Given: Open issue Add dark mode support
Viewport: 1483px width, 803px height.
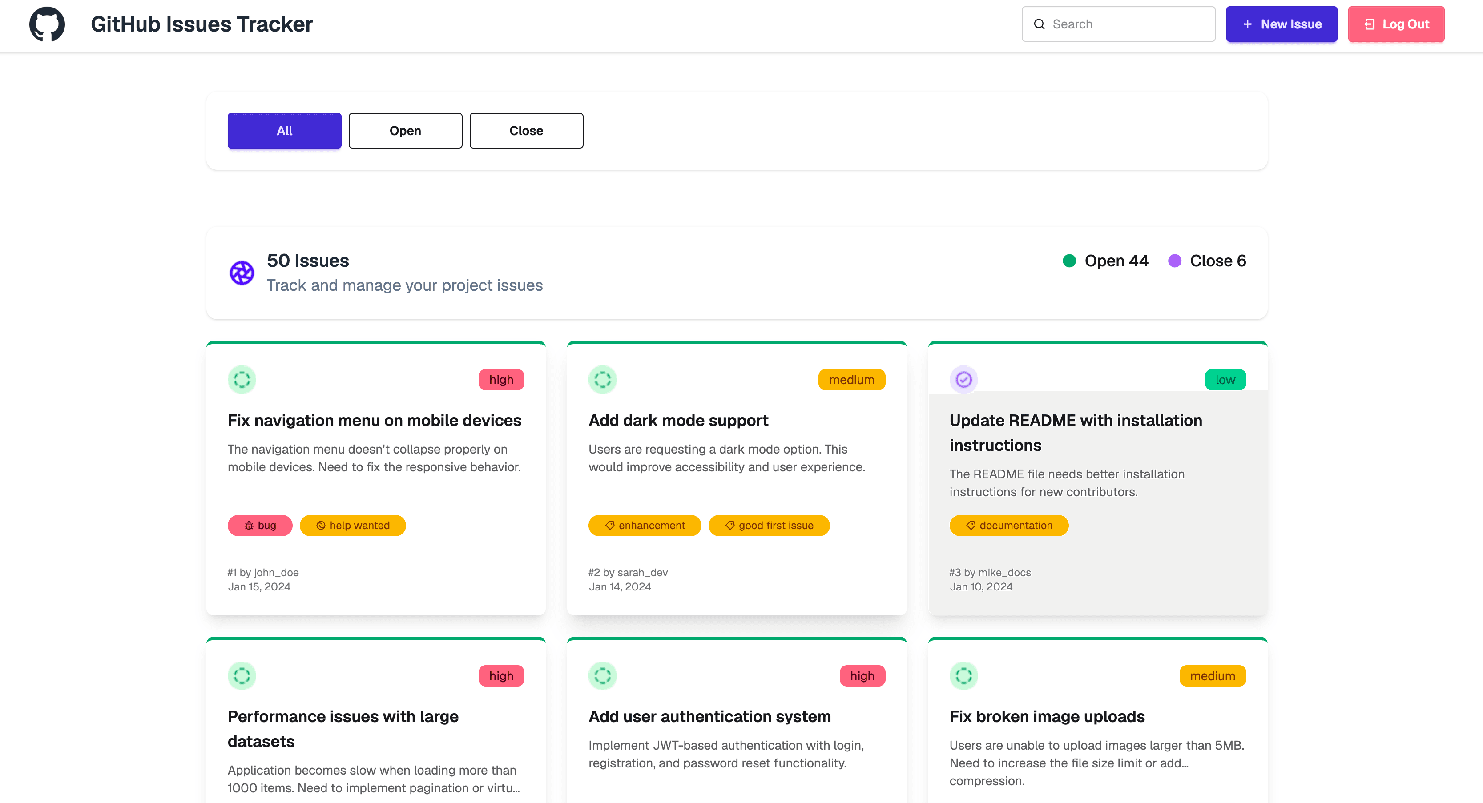Looking at the screenshot, I should pyautogui.click(x=678, y=420).
